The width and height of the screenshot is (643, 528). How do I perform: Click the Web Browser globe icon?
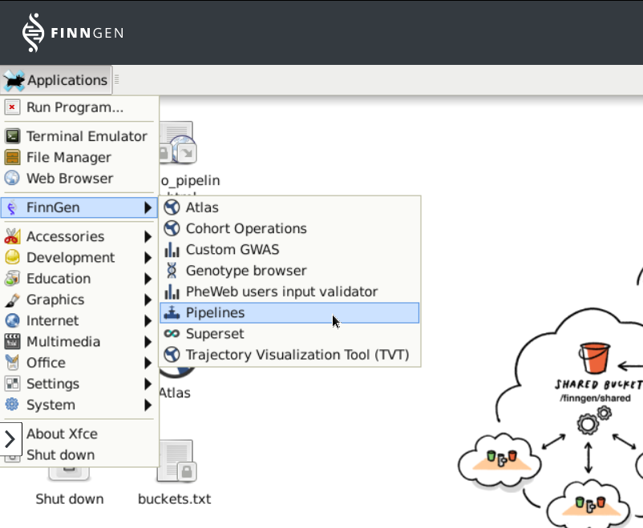pyautogui.click(x=12, y=179)
